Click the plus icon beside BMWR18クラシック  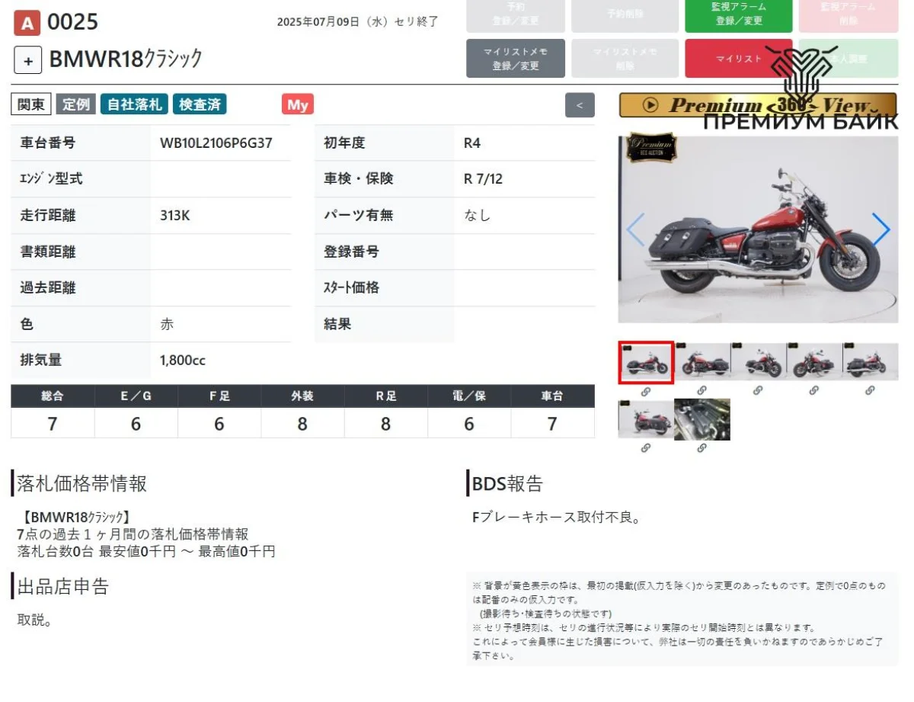coord(27,60)
